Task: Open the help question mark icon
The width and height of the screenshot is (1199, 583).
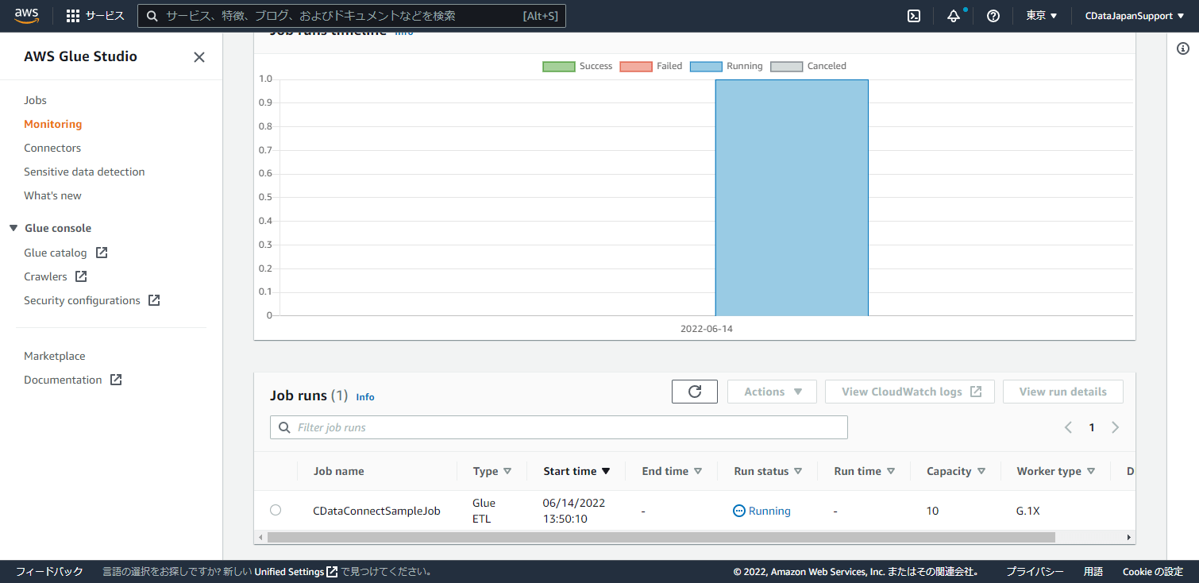Action: coord(993,16)
